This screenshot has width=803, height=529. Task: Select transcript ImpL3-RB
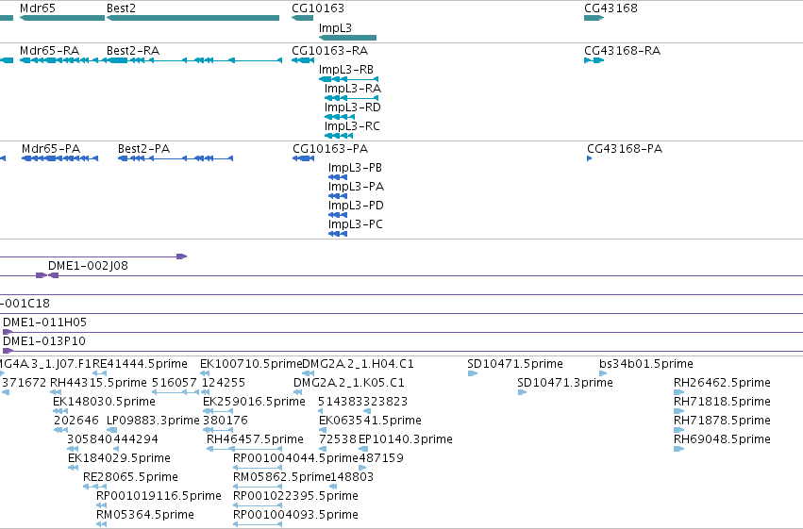(349, 79)
